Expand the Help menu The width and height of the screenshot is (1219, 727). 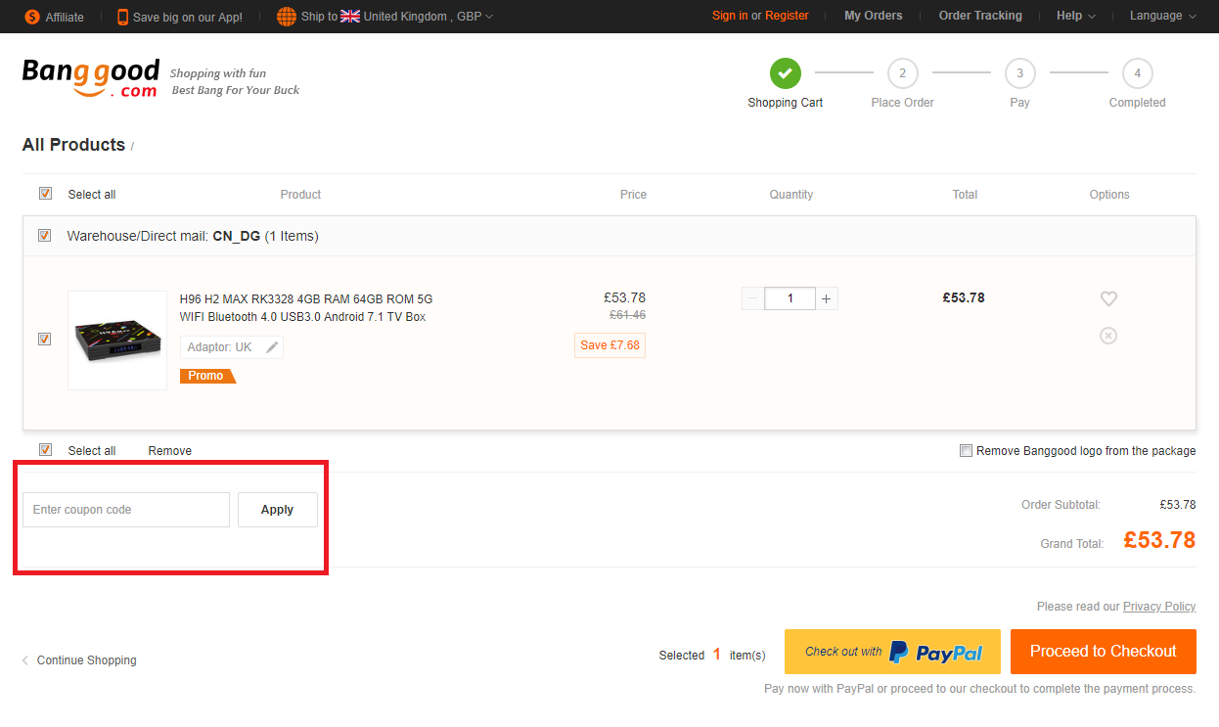[x=1076, y=16]
